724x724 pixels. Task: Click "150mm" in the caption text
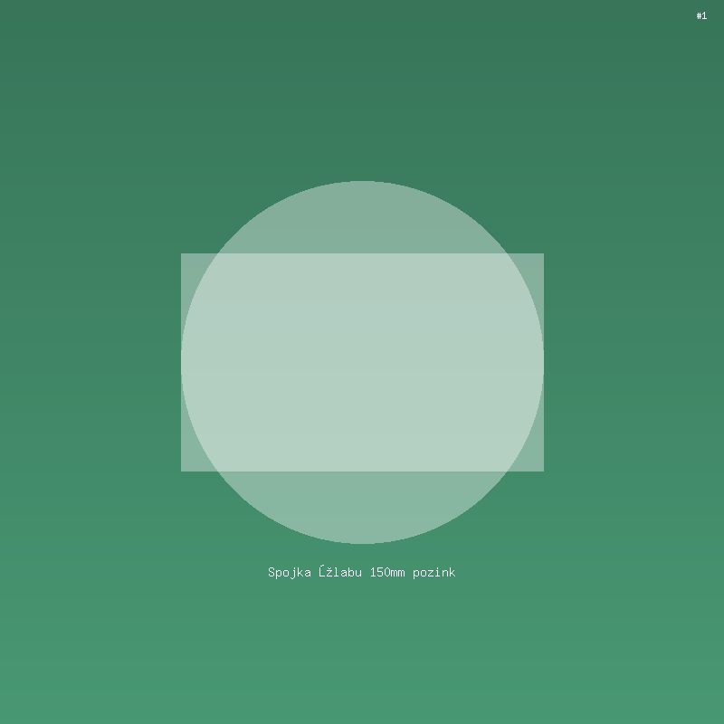point(387,572)
